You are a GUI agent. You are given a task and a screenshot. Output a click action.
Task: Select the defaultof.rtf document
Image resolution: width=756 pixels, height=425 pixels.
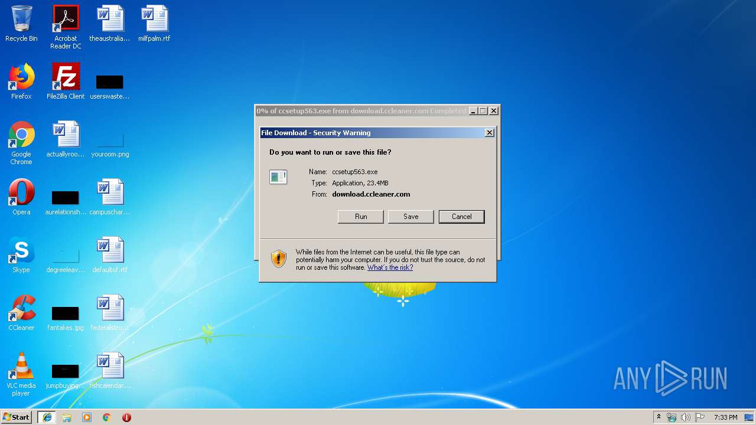click(110, 255)
